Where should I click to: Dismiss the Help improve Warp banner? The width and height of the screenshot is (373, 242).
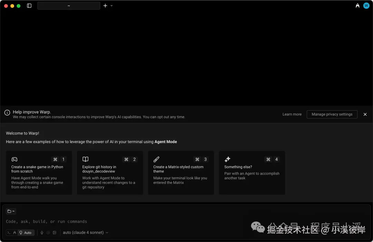coord(365,114)
